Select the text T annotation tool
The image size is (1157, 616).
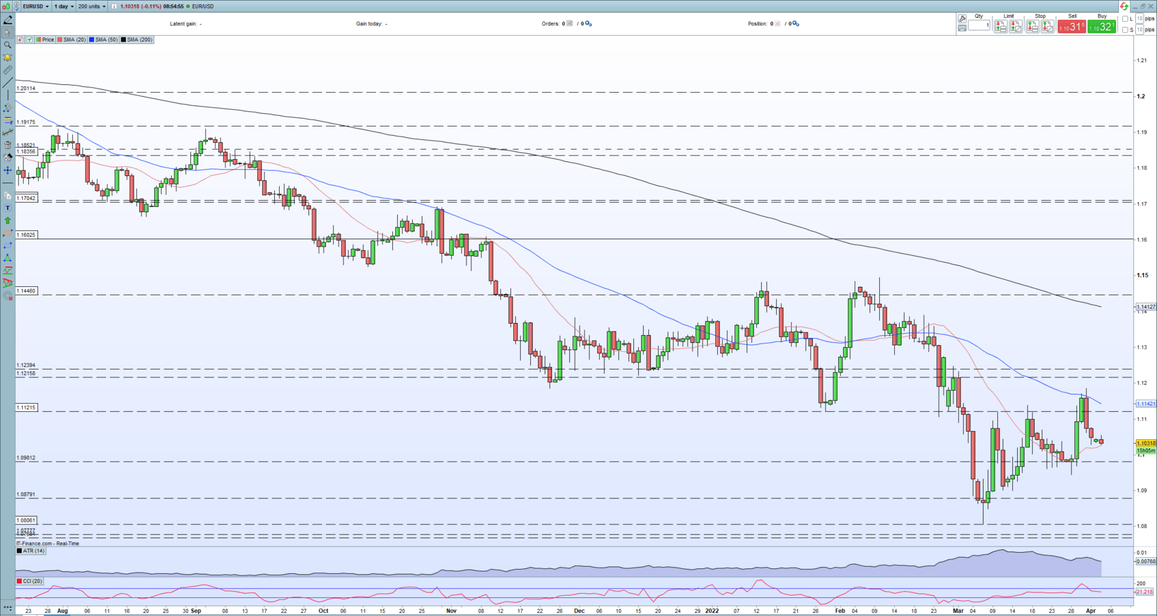pyautogui.click(x=8, y=207)
